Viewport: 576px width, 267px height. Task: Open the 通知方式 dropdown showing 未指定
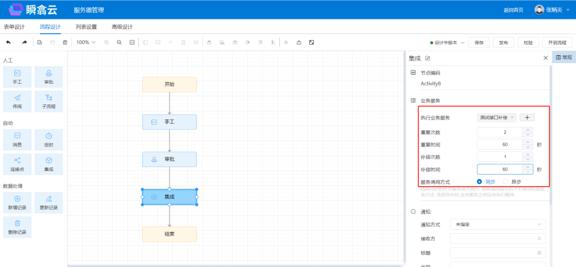coord(498,224)
